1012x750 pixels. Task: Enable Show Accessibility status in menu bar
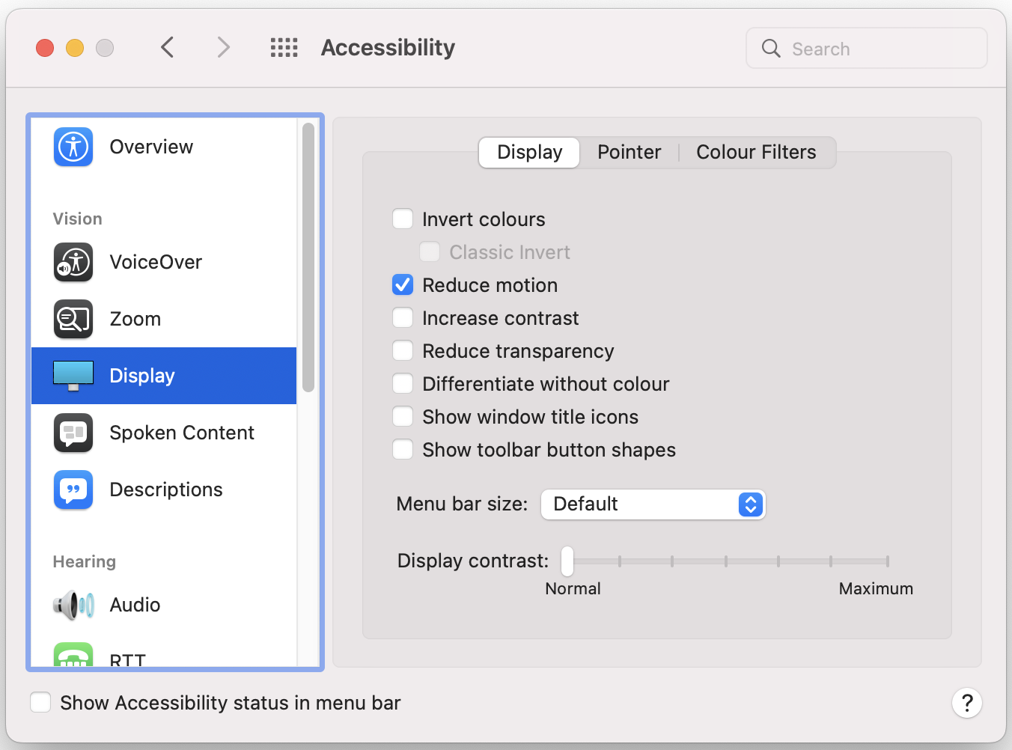40,702
